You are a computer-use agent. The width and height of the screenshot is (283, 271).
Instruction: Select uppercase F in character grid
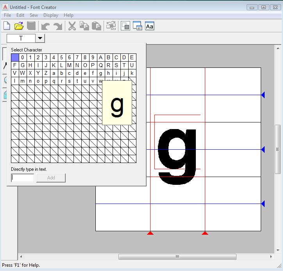pyautogui.click(x=15, y=65)
